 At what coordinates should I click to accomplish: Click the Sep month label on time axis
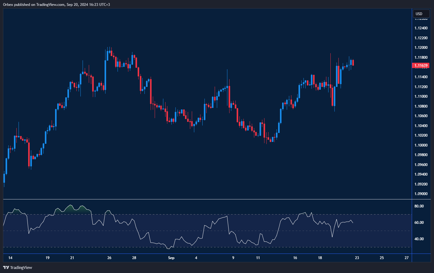[x=171, y=258]
